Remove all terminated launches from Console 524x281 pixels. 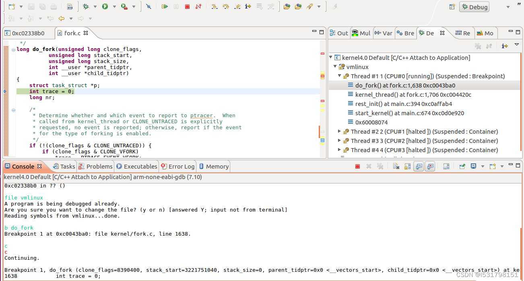click(x=380, y=166)
